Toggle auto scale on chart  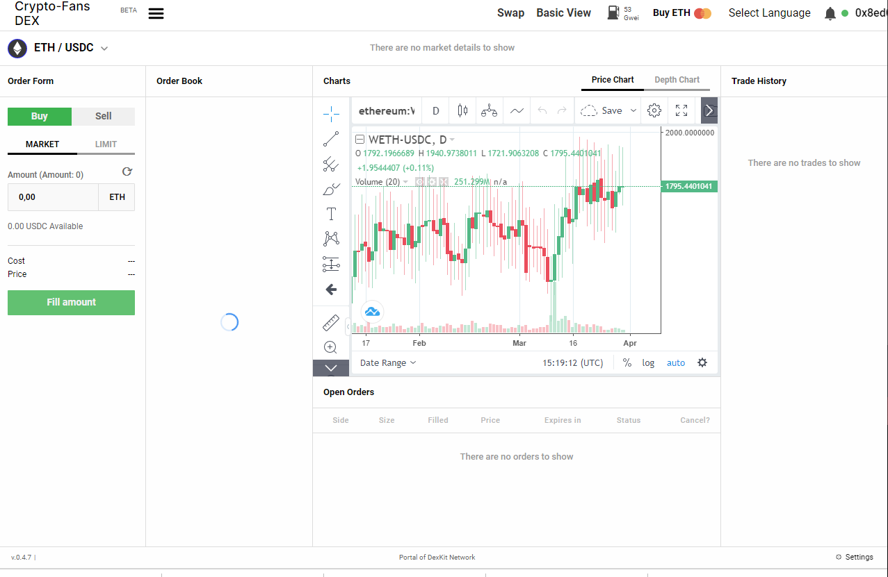pyautogui.click(x=676, y=363)
